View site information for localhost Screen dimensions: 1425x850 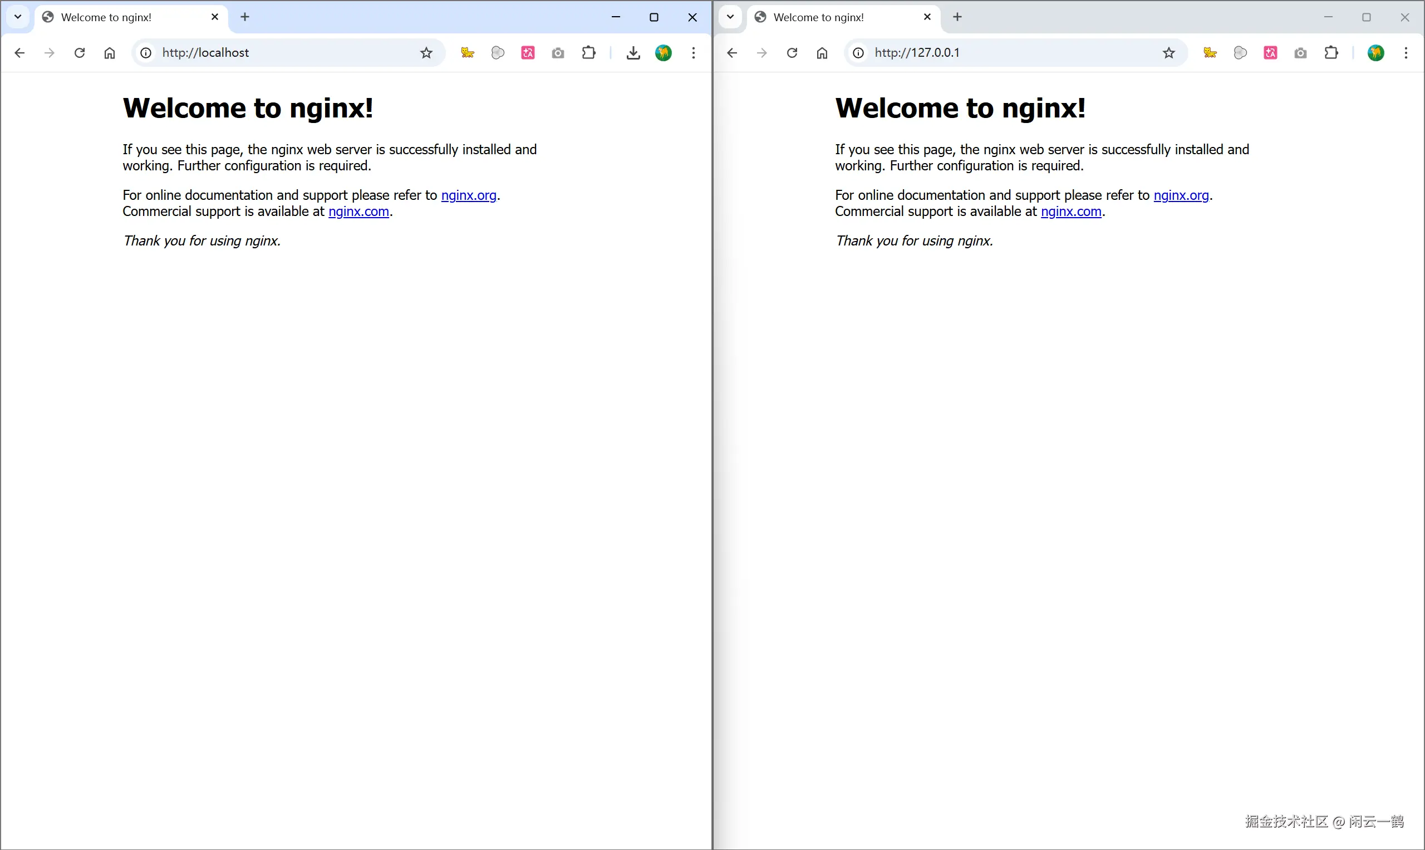tap(146, 53)
